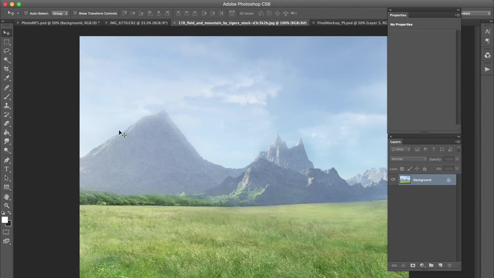Viewport: 494px width, 278px height.
Task: Select the Lasso tool
Action: point(7,51)
